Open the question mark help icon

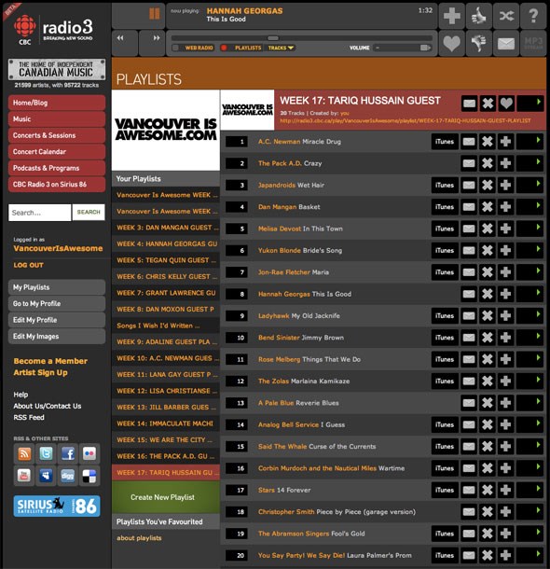coord(533,16)
